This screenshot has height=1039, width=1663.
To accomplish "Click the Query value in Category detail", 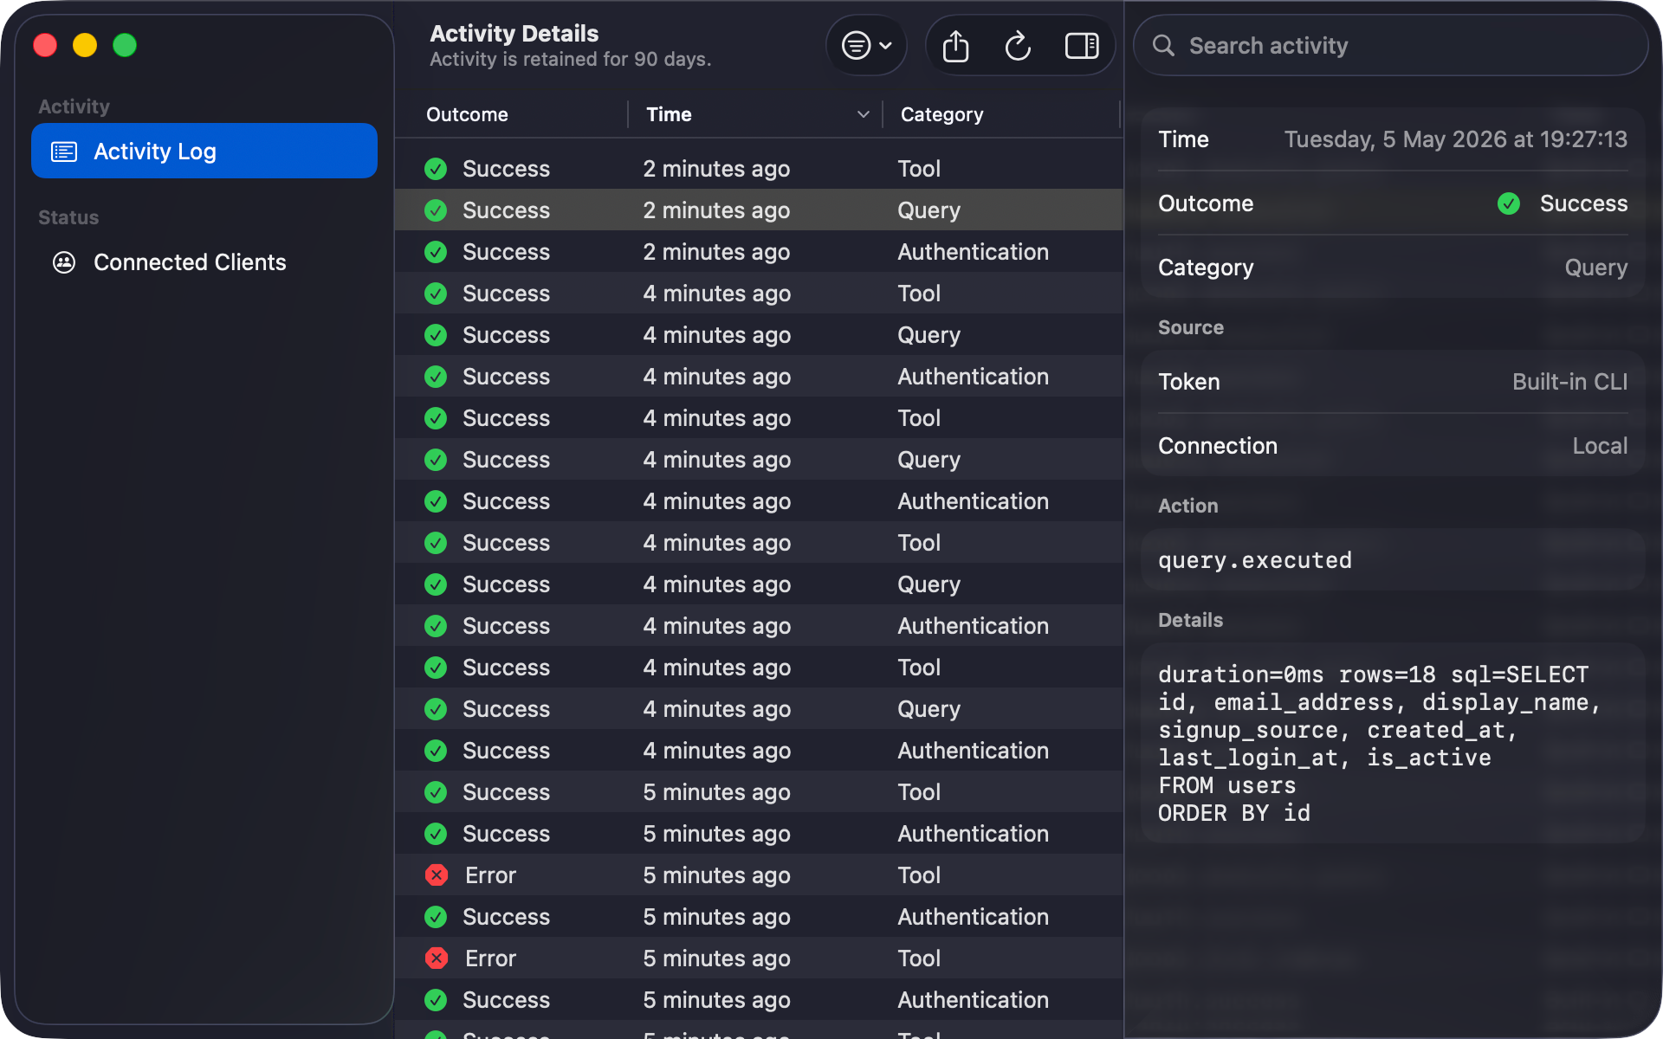I will pyautogui.click(x=1595, y=268).
